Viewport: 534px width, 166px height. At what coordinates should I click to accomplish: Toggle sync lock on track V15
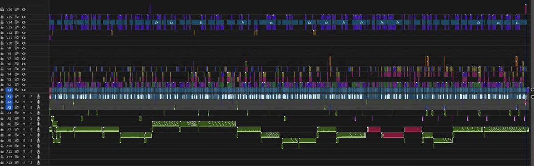[16, 17]
